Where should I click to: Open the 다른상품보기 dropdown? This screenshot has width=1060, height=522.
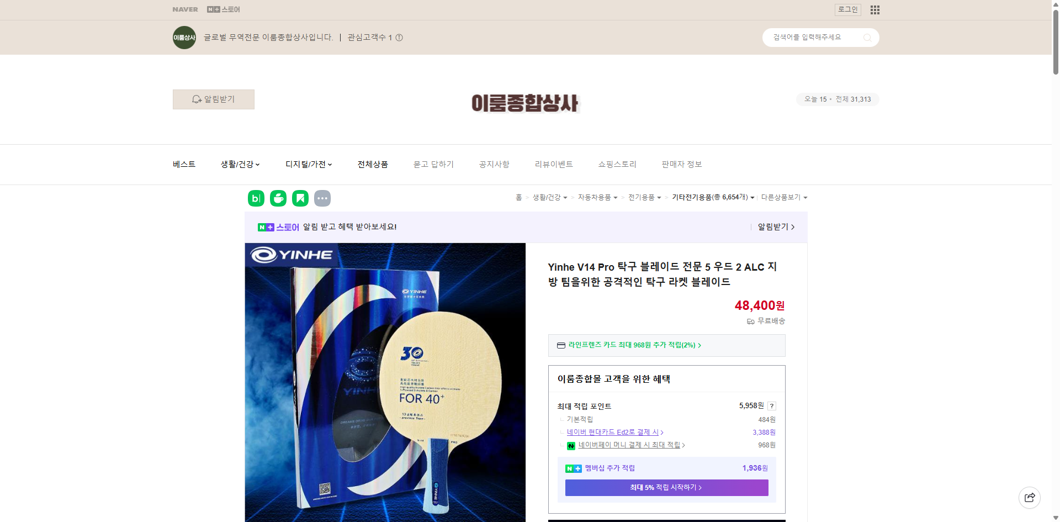783,197
